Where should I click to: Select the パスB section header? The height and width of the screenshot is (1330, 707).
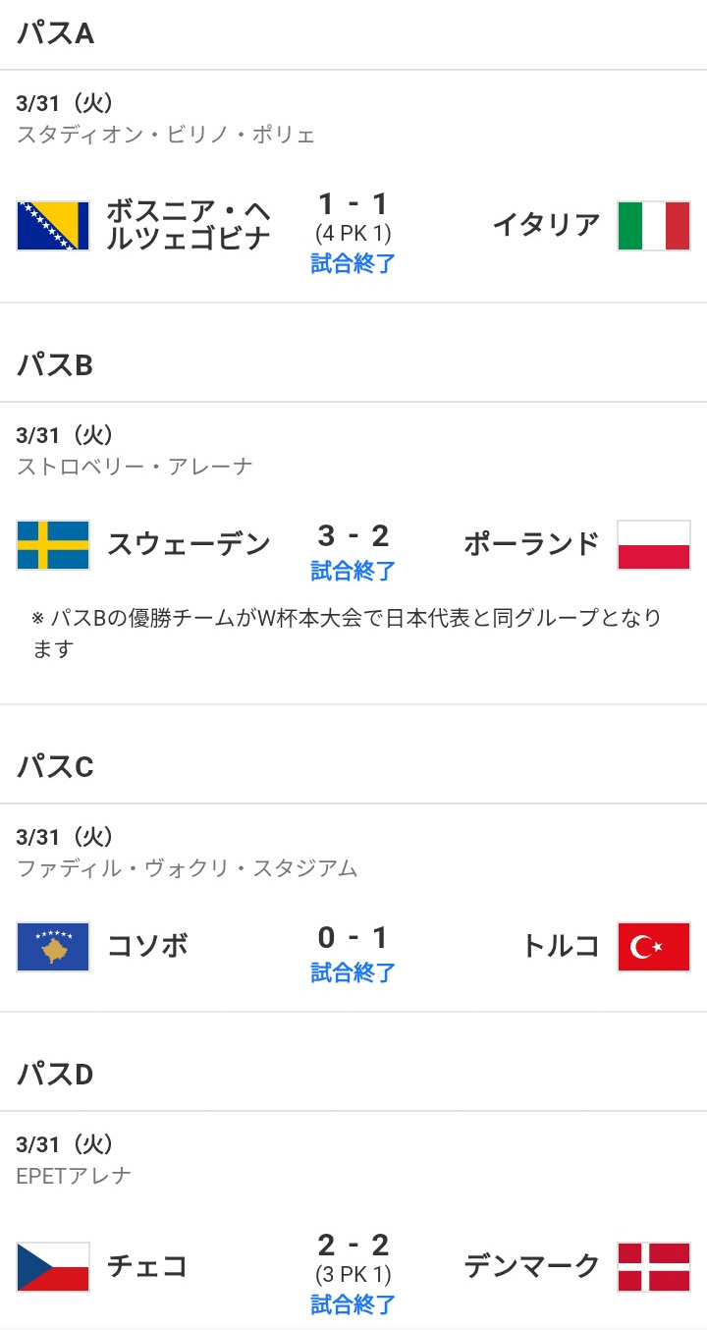click(x=56, y=365)
